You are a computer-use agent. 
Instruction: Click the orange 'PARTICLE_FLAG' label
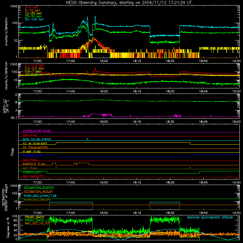34,164
